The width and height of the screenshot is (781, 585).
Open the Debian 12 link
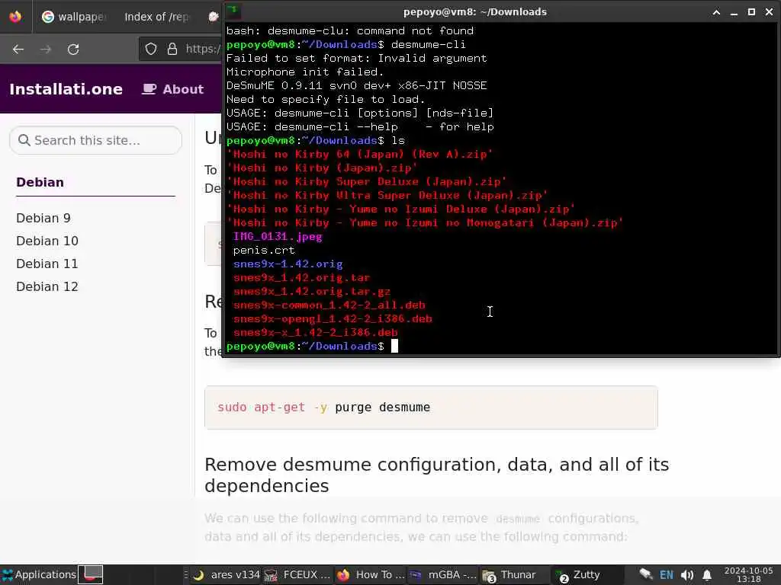(x=47, y=286)
